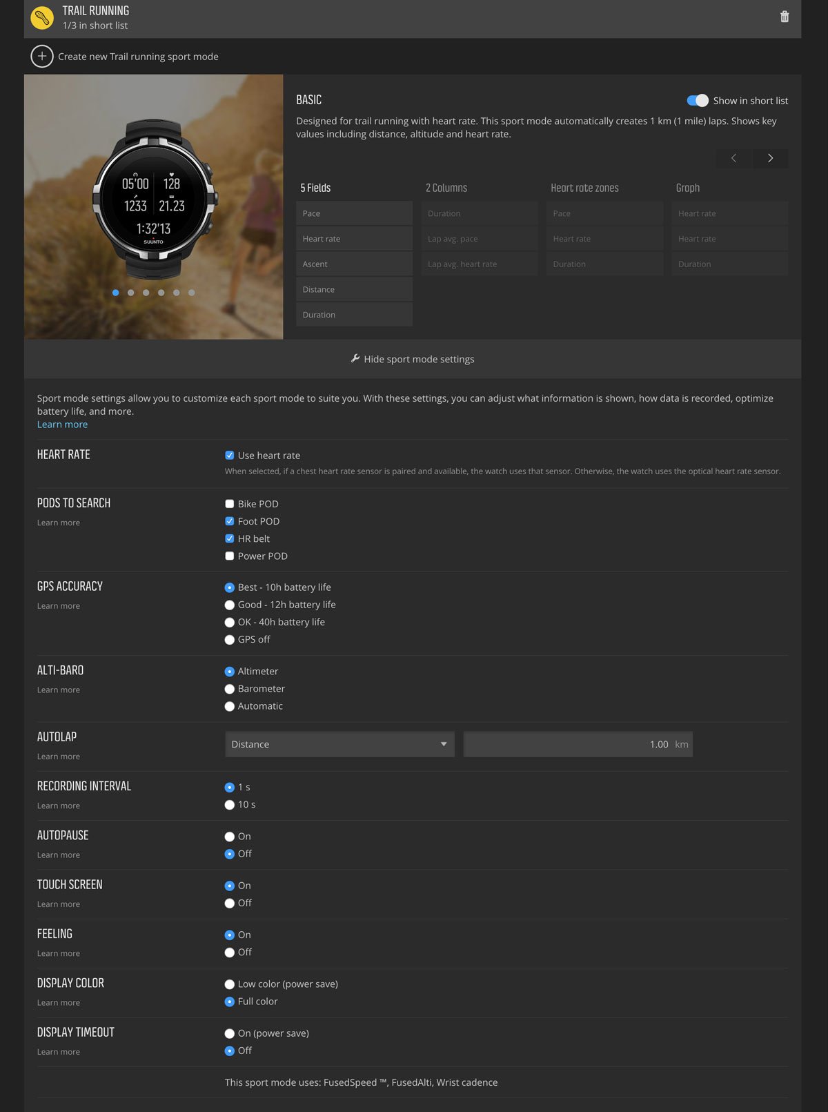Select the first carousel dot under watch
The width and height of the screenshot is (828, 1112).
click(115, 293)
